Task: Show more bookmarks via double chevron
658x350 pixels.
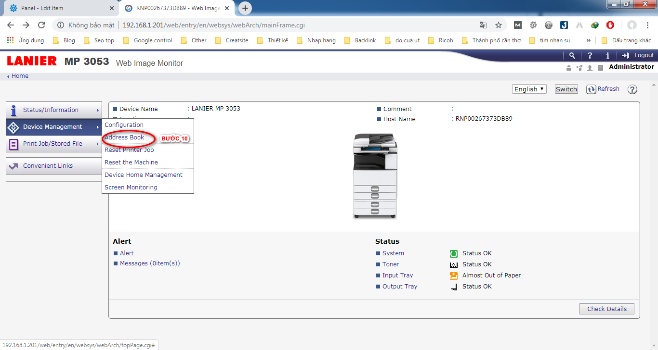Action: [x=588, y=40]
